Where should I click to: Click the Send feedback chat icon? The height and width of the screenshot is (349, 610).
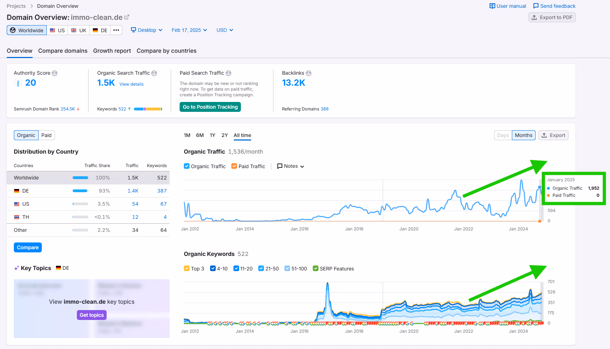click(536, 6)
